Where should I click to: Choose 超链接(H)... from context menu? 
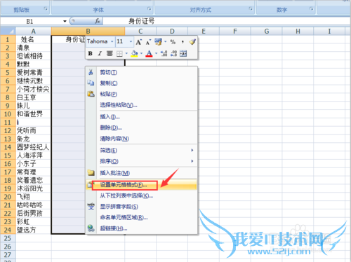click(x=142, y=228)
